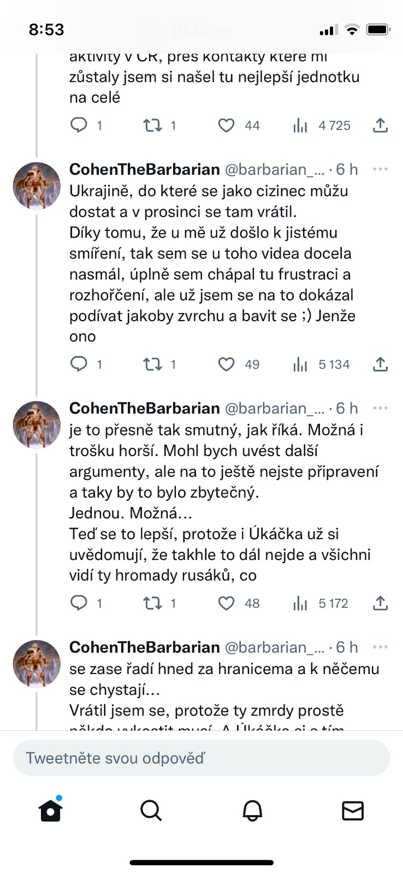Like the tweet with 48 likes

pos(226,603)
